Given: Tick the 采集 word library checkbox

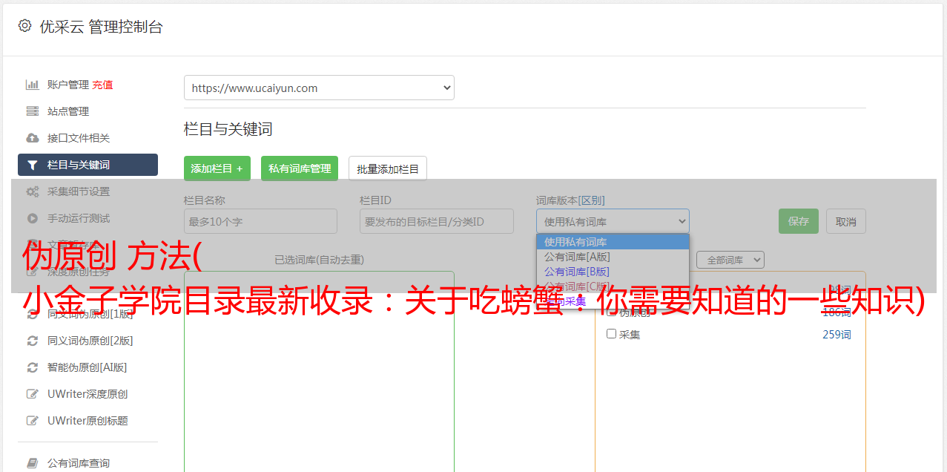Looking at the screenshot, I should [x=612, y=334].
